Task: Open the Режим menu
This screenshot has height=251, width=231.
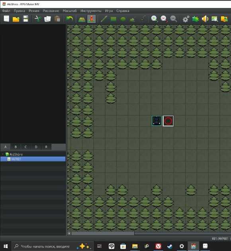Action: point(34,11)
